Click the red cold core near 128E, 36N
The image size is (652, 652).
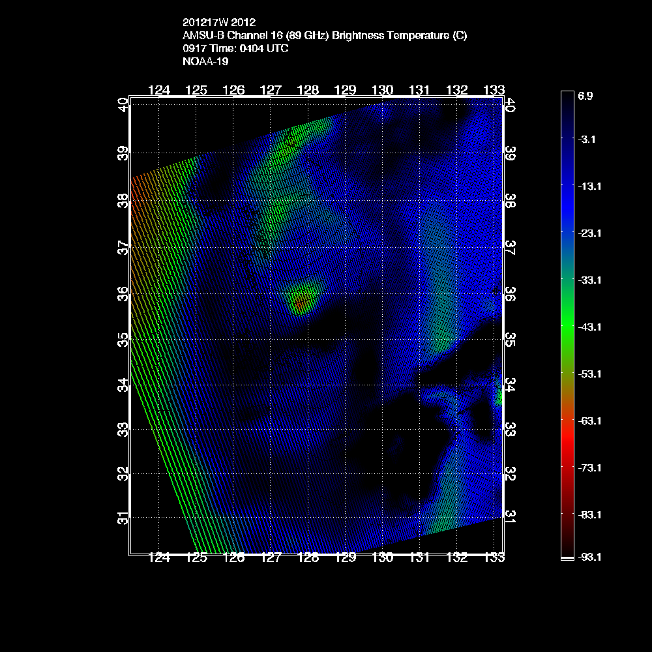point(300,303)
